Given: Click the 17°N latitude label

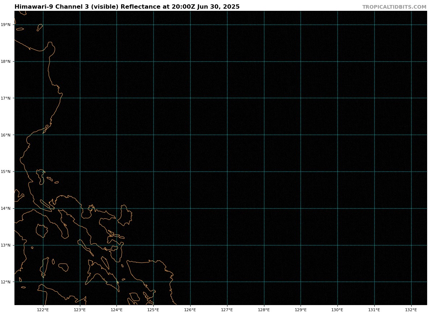Looking at the screenshot, I should [6, 98].
